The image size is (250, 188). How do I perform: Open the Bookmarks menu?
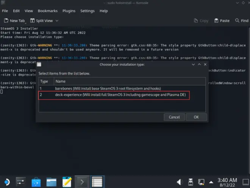tap(48, 11)
